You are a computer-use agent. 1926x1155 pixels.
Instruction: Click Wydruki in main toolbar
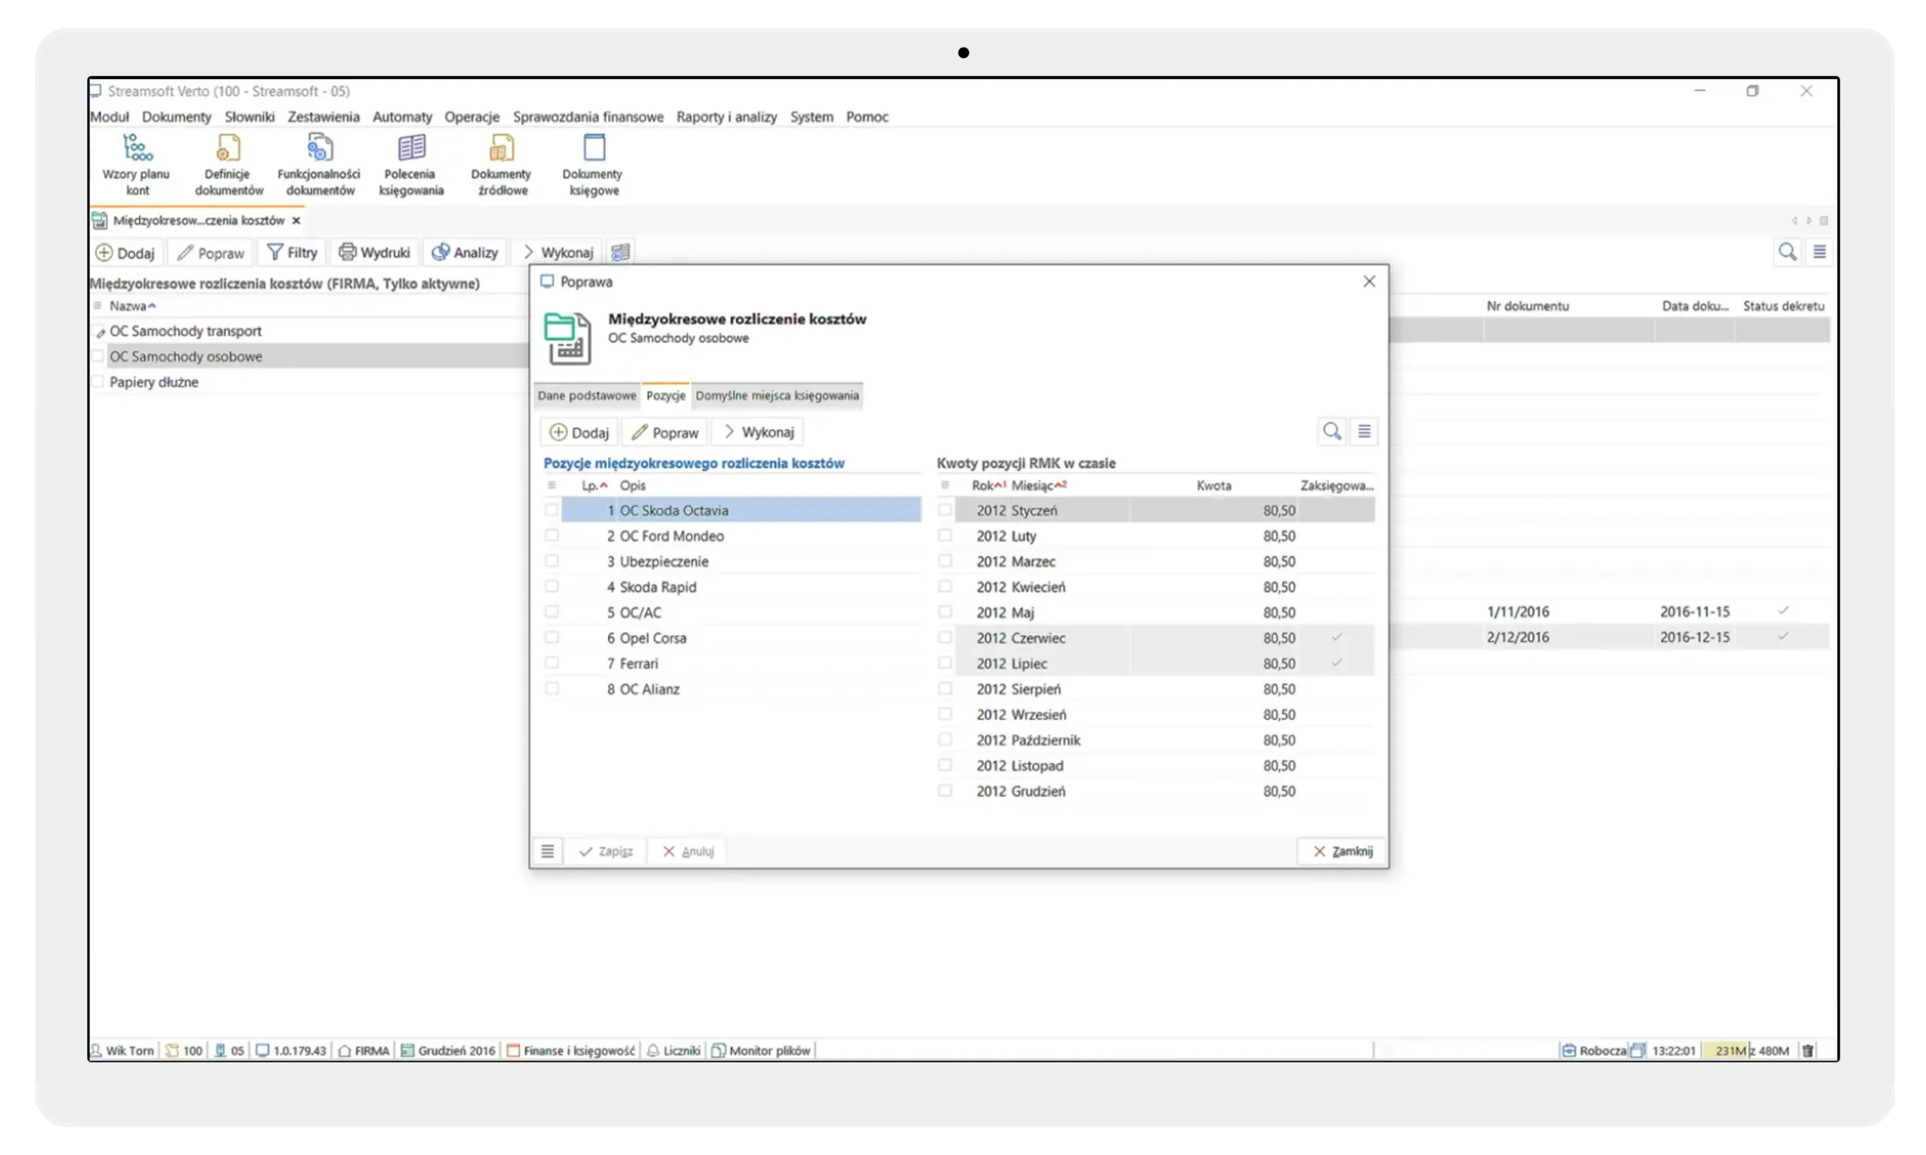pyautogui.click(x=375, y=252)
